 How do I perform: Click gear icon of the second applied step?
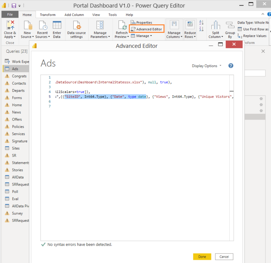coord(261,105)
